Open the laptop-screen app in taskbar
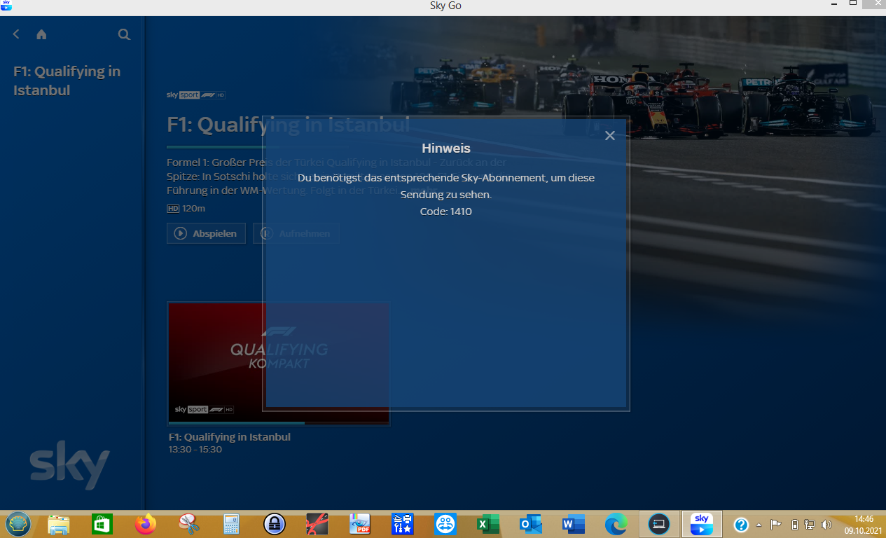This screenshot has height=538, width=886. (x=659, y=524)
